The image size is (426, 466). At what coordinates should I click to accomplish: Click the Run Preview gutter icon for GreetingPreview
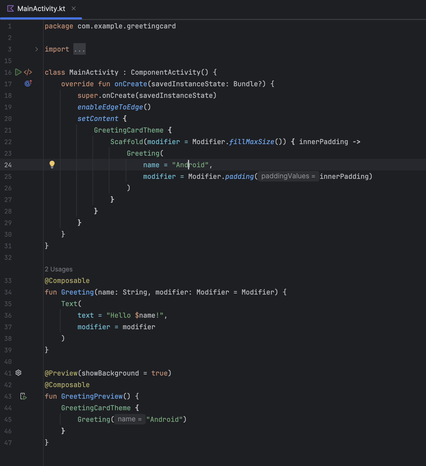(x=24, y=396)
